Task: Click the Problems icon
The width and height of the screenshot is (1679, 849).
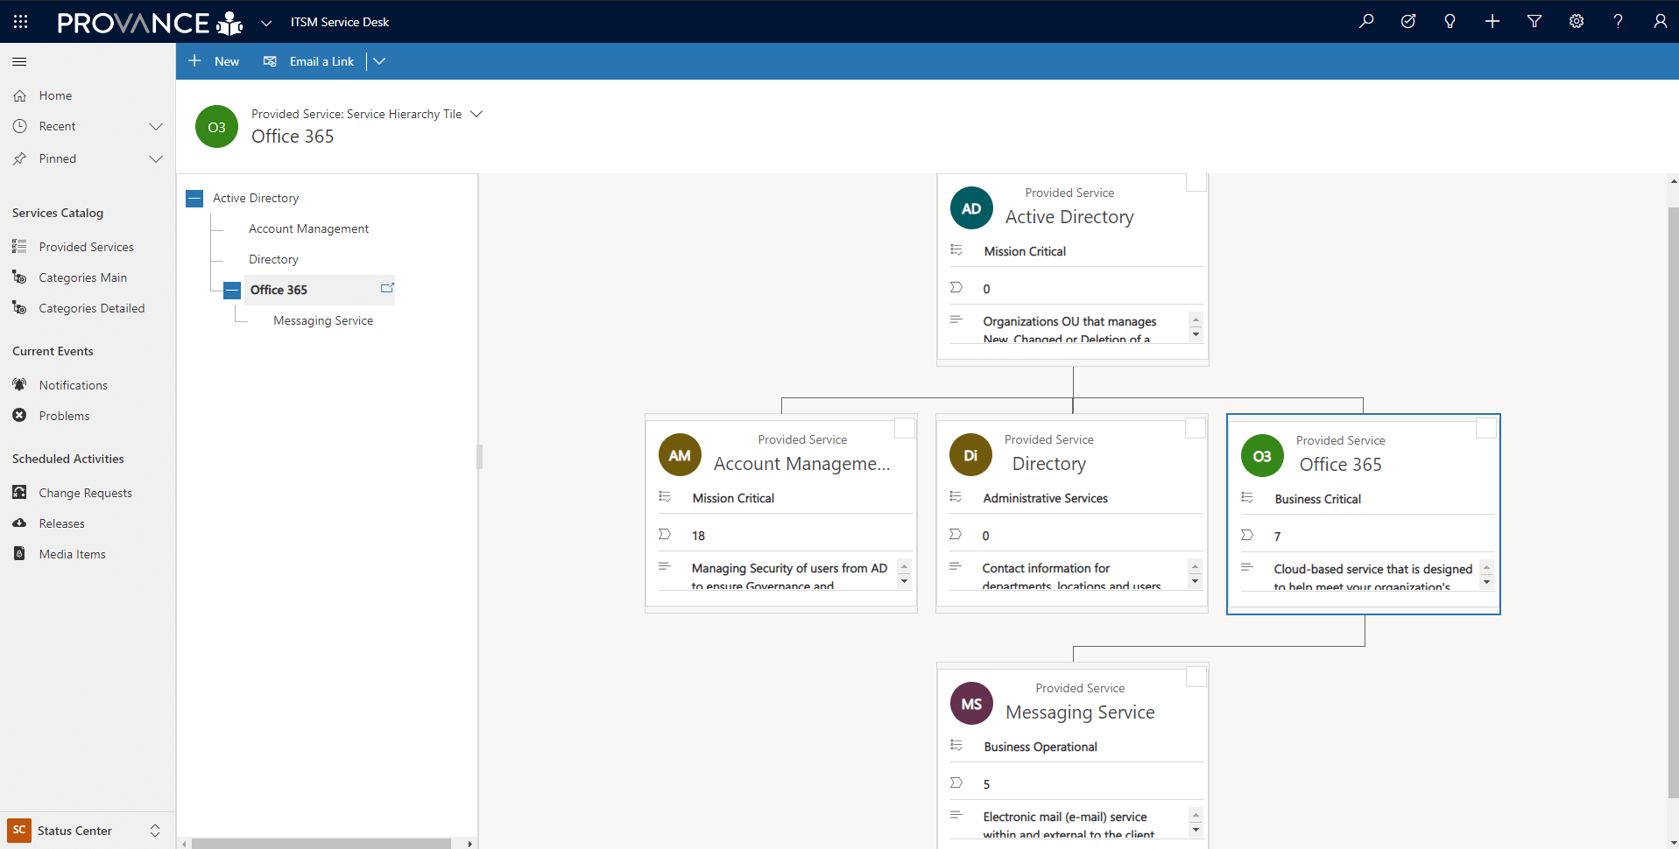Action: (19, 415)
